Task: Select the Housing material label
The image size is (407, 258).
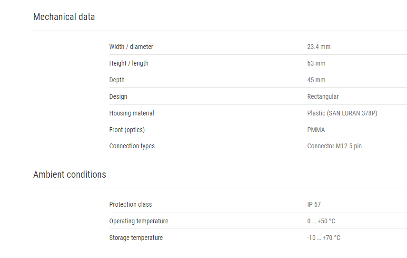Action: tap(131, 113)
